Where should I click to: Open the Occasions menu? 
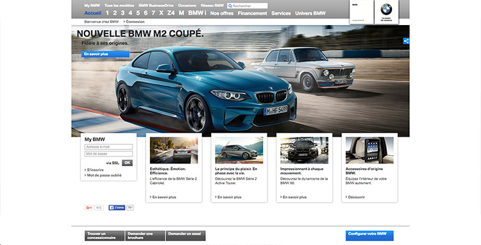[187, 6]
